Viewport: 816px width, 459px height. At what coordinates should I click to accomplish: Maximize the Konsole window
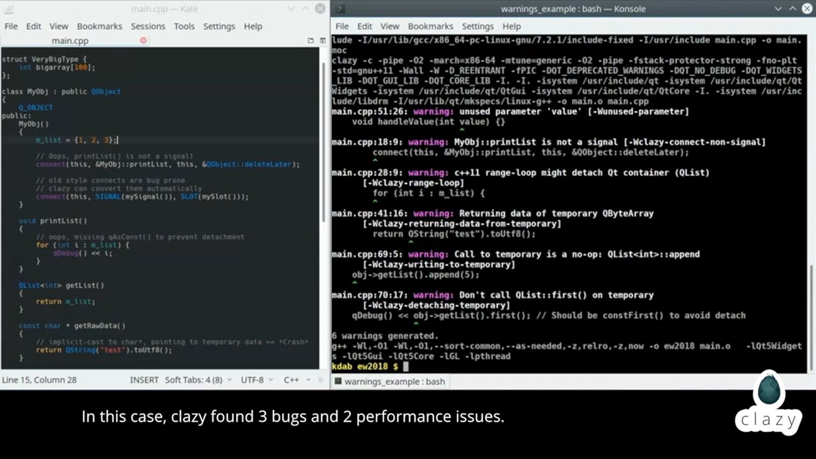click(x=792, y=9)
